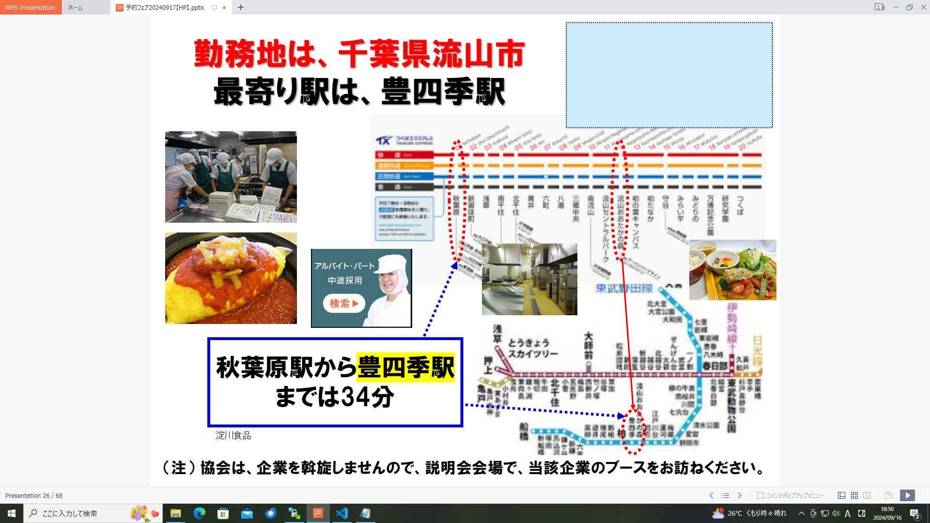Open the blue globe app on the taskbar
The image size is (930, 523).
click(x=270, y=513)
